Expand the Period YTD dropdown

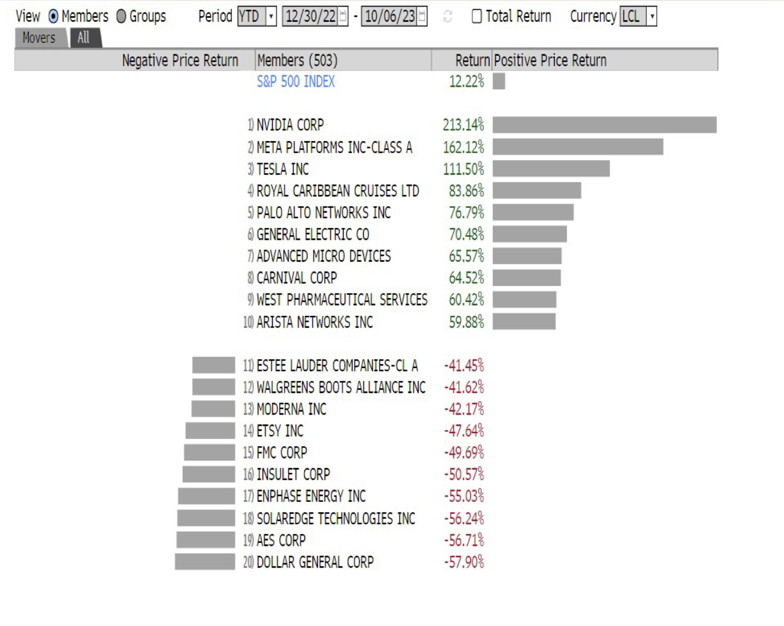pos(271,17)
